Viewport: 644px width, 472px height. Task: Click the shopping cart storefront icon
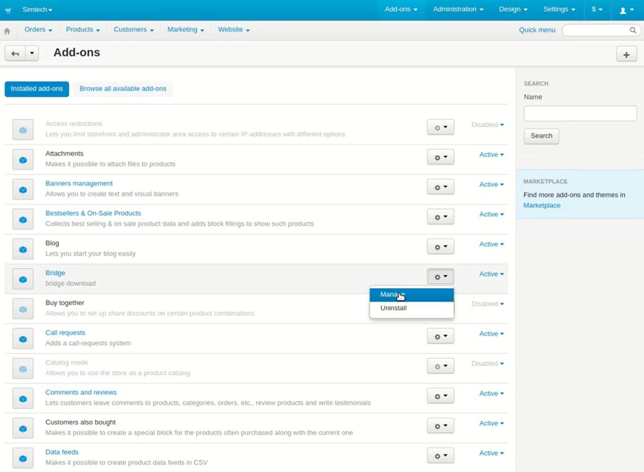tap(8, 10)
